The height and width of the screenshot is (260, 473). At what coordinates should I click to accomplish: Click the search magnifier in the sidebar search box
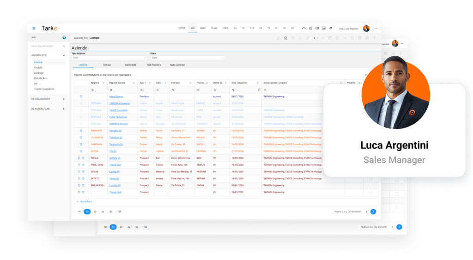[x=64, y=46]
